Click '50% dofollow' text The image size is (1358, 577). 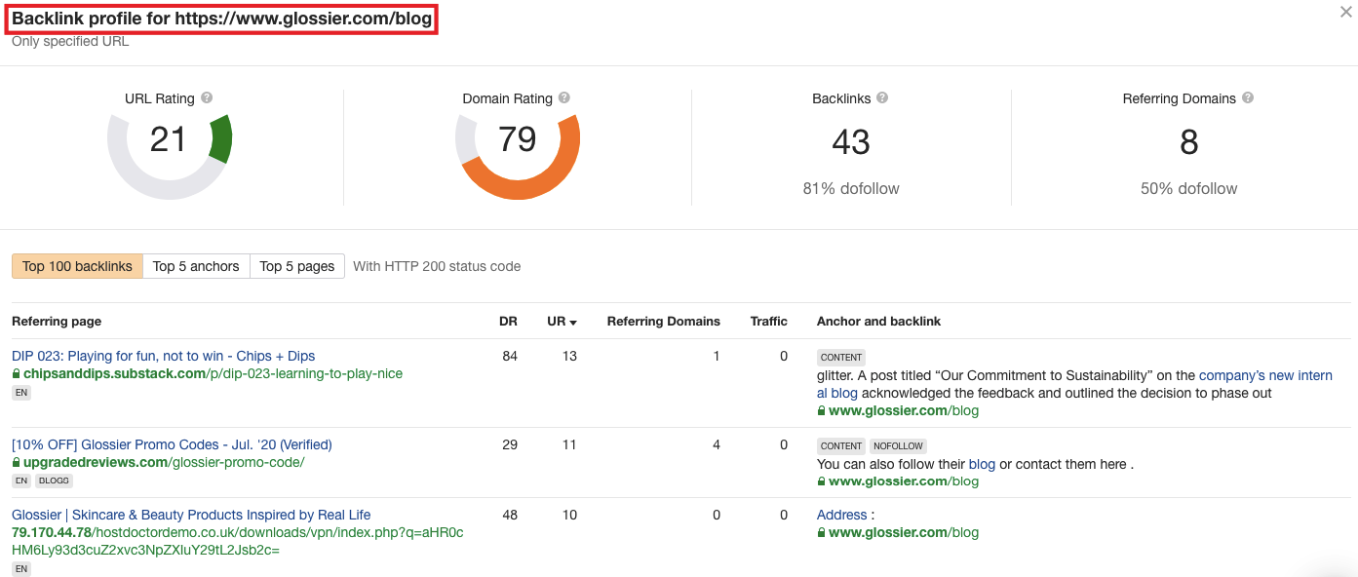pyautogui.click(x=1188, y=188)
